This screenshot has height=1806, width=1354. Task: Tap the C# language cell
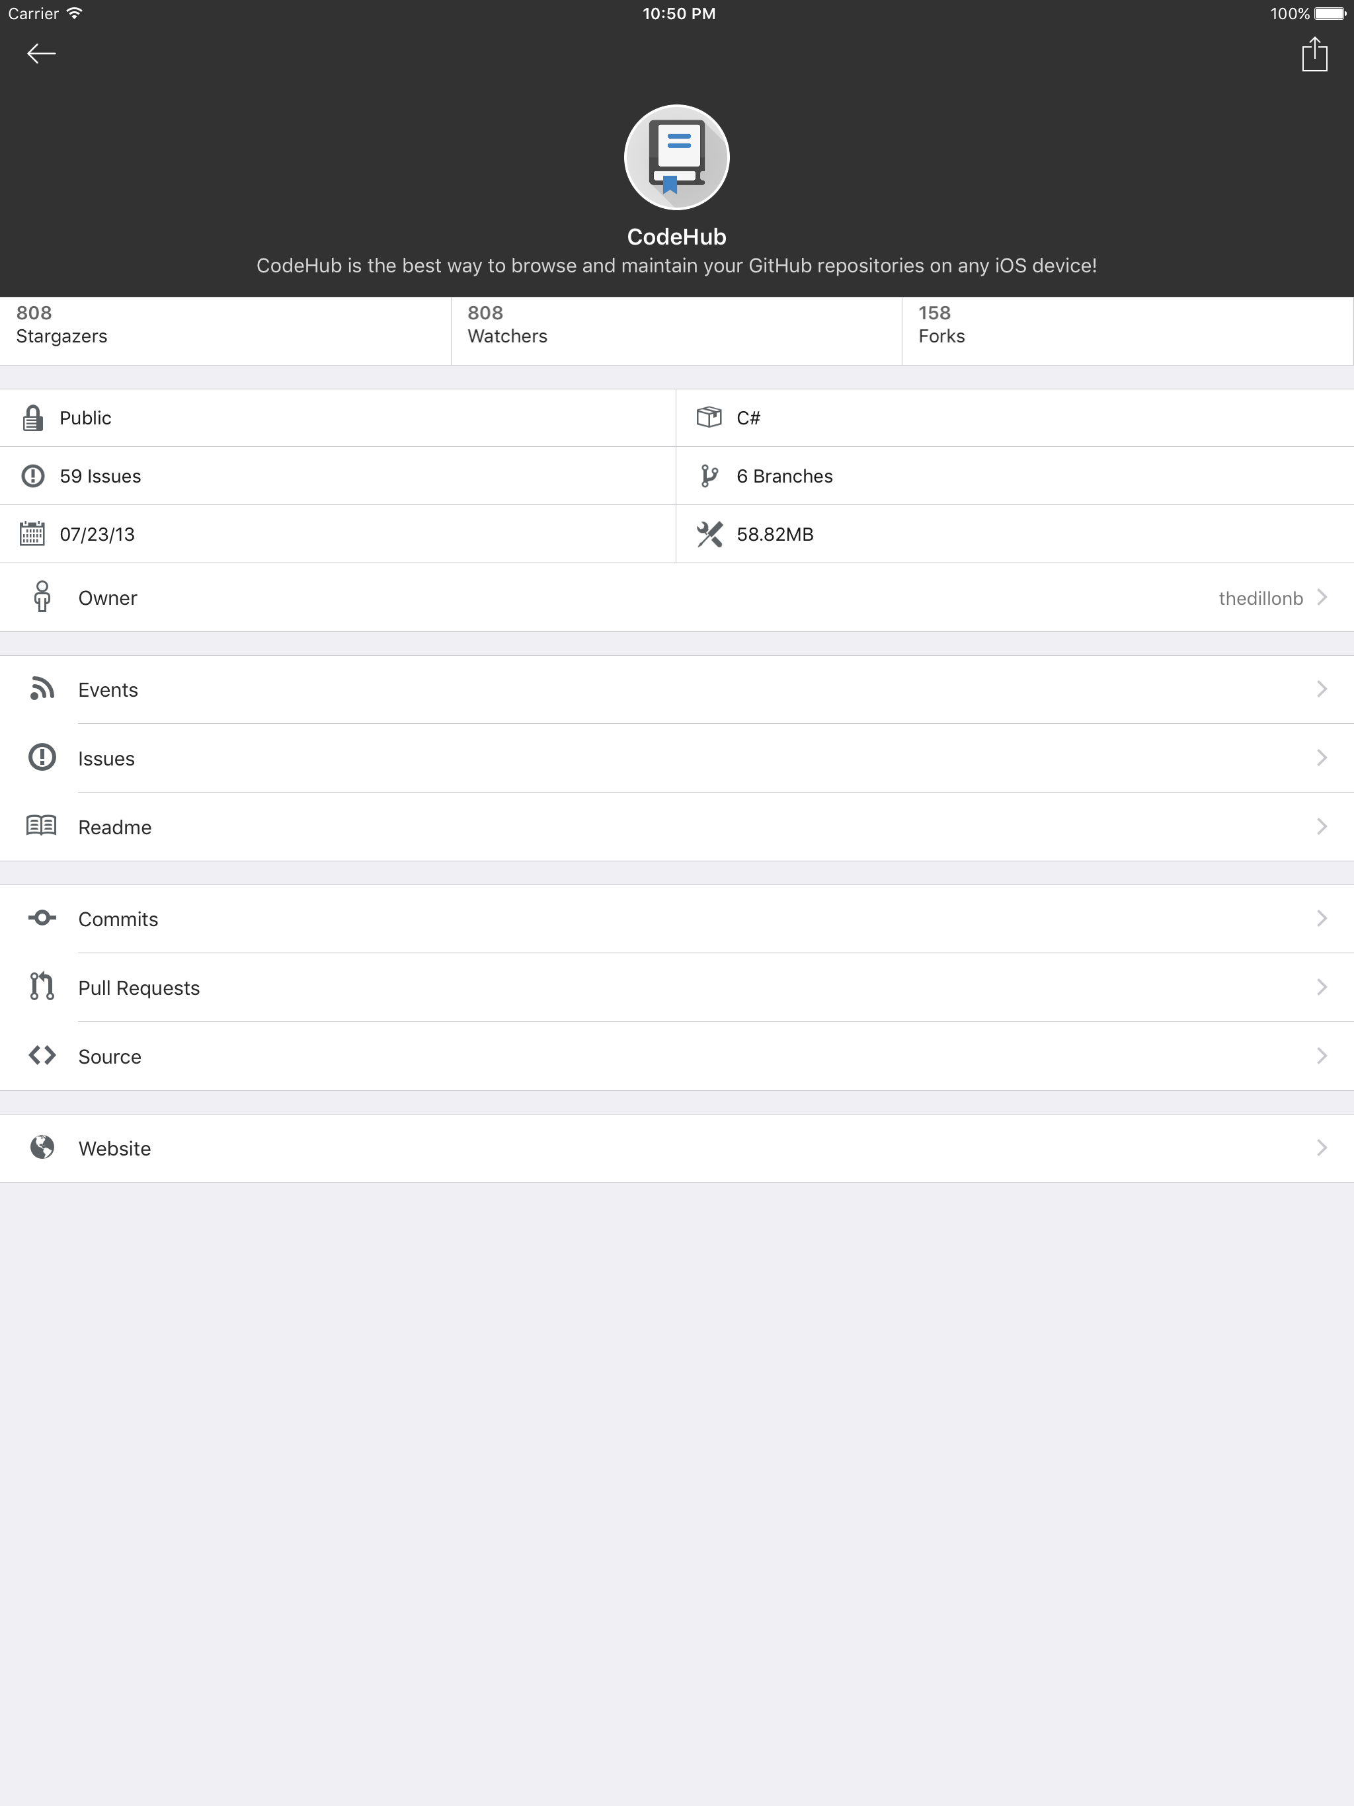click(748, 418)
